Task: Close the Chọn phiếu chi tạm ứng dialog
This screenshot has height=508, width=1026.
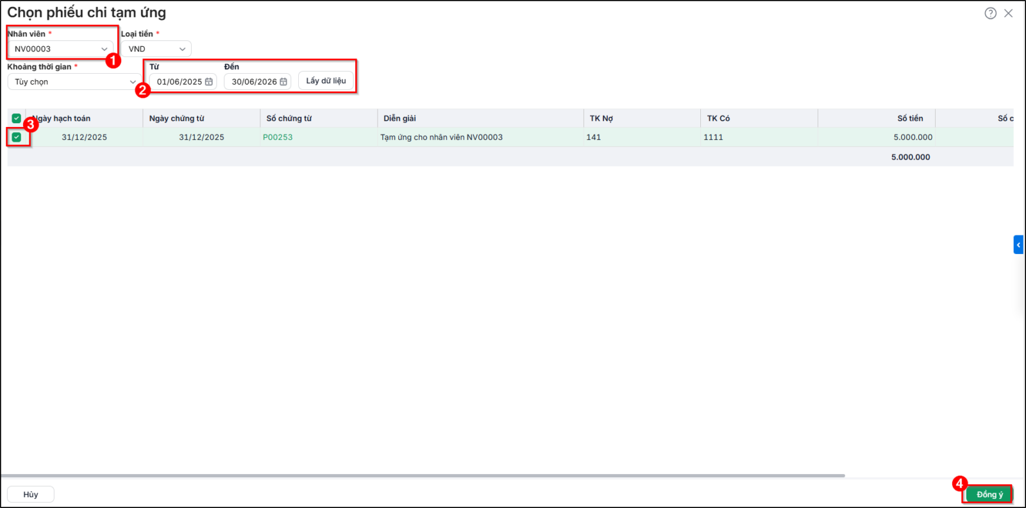Action: point(1009,13)
